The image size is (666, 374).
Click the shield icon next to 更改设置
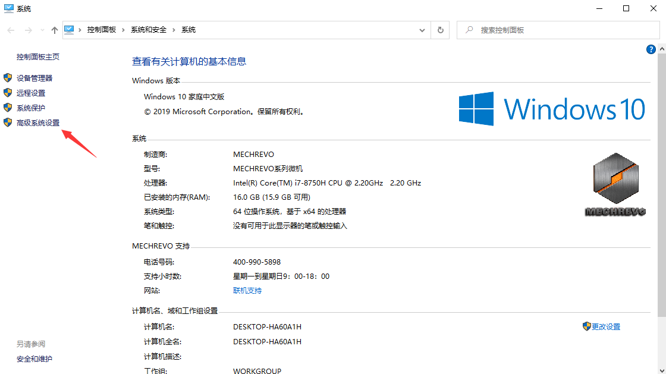coord(586,326)
